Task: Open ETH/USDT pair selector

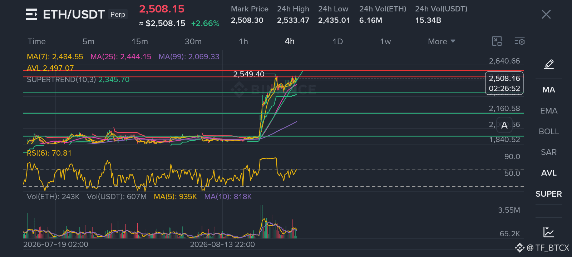Action: pos(74,14)
